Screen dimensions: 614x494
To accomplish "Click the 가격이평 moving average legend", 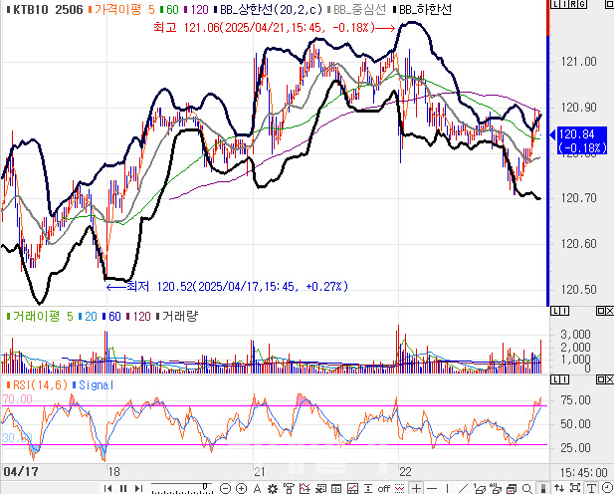I will (x=120, y=9).
